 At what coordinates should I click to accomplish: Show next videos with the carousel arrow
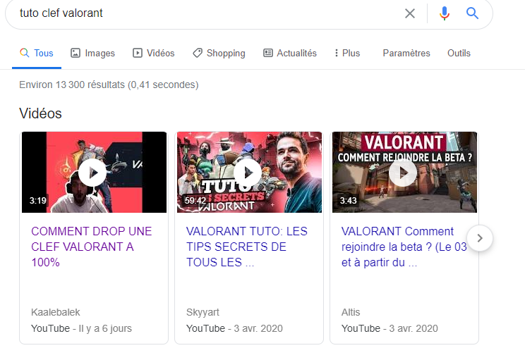[x=480, y=238]
